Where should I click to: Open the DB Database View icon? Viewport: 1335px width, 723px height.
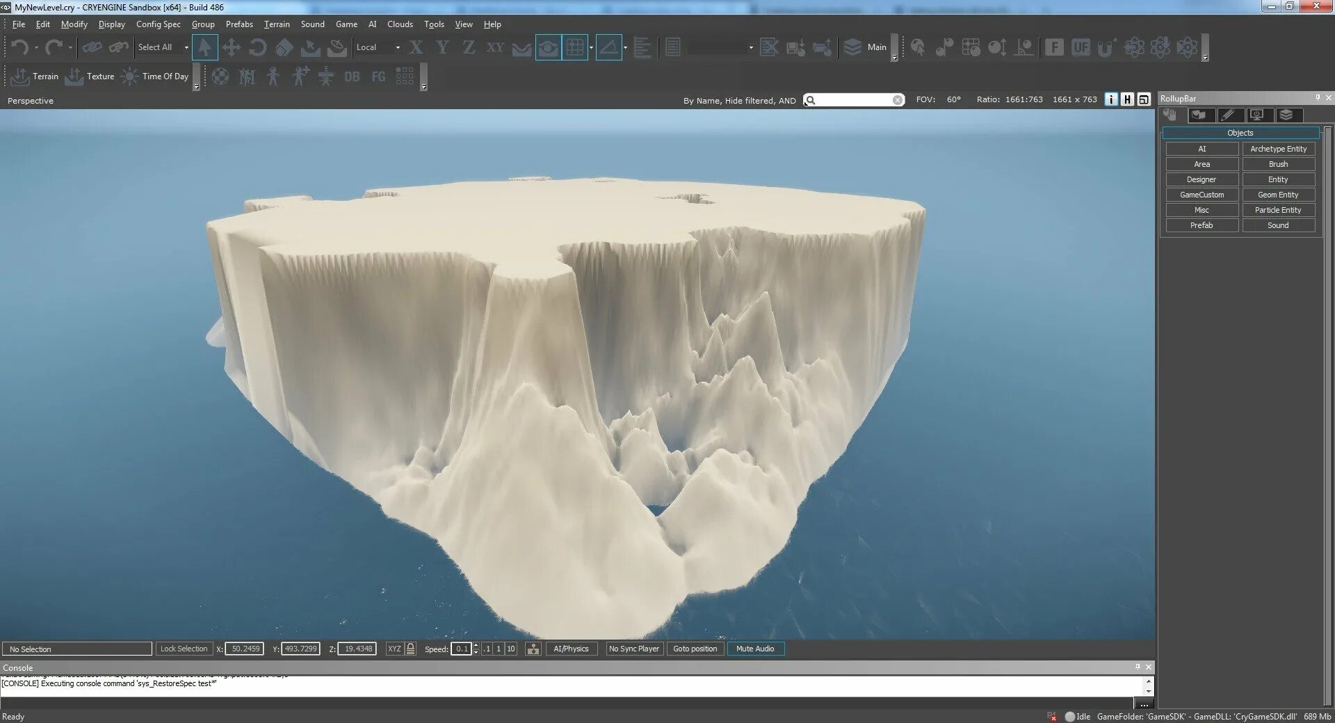tap(352, 76)
